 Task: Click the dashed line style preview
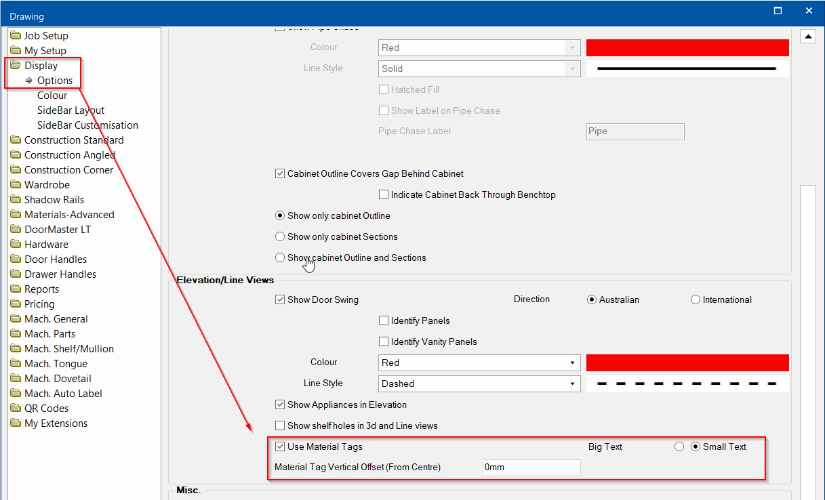point(687,383)
